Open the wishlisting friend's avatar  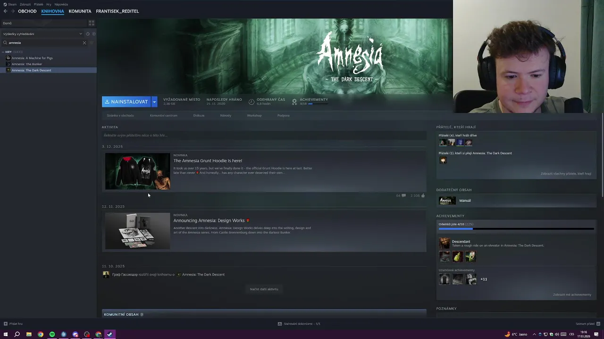click(x=443, y=160)
